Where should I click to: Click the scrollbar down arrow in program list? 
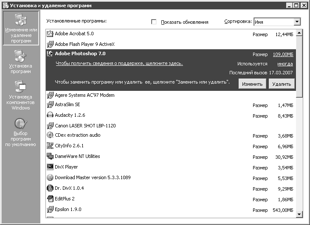(x=299, y=214)
